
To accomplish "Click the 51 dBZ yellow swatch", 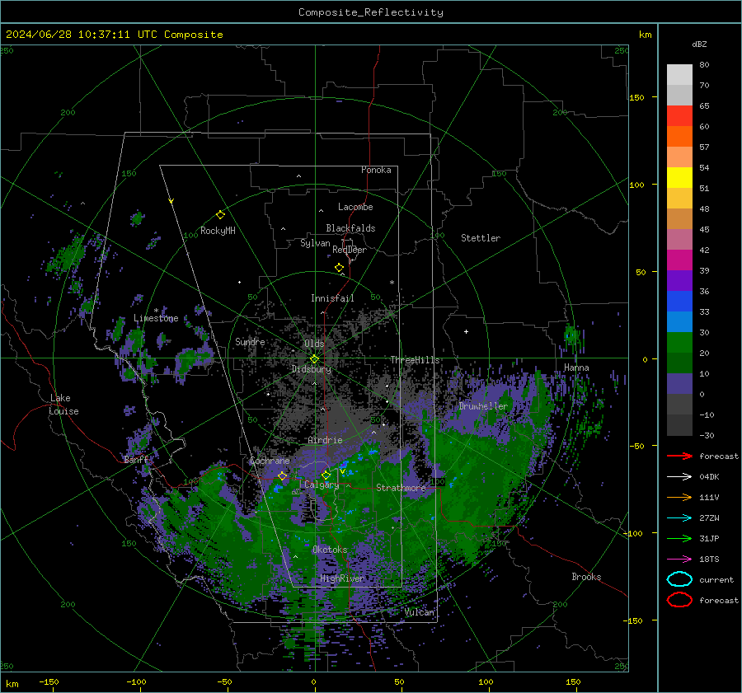I will [x=679, y=178].
